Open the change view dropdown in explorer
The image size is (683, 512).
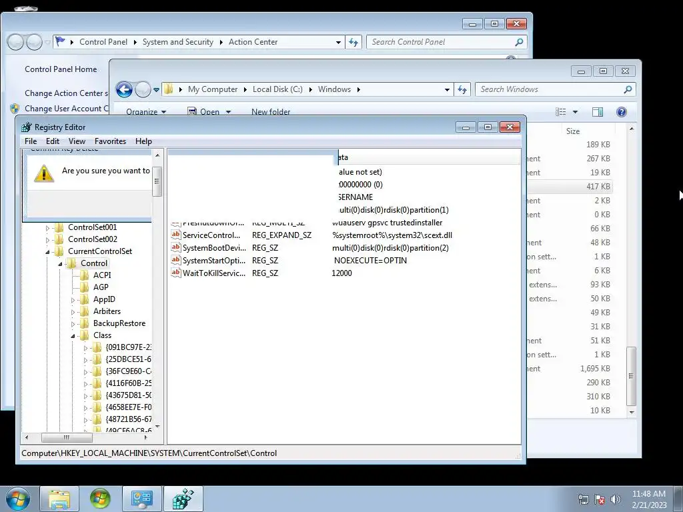[x=575, y=112]
